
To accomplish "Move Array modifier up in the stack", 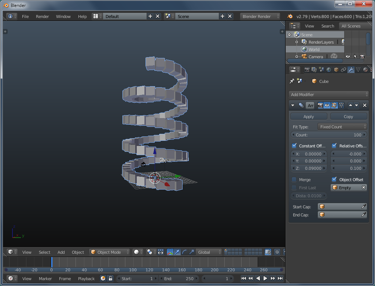I will tap(350, 105).
